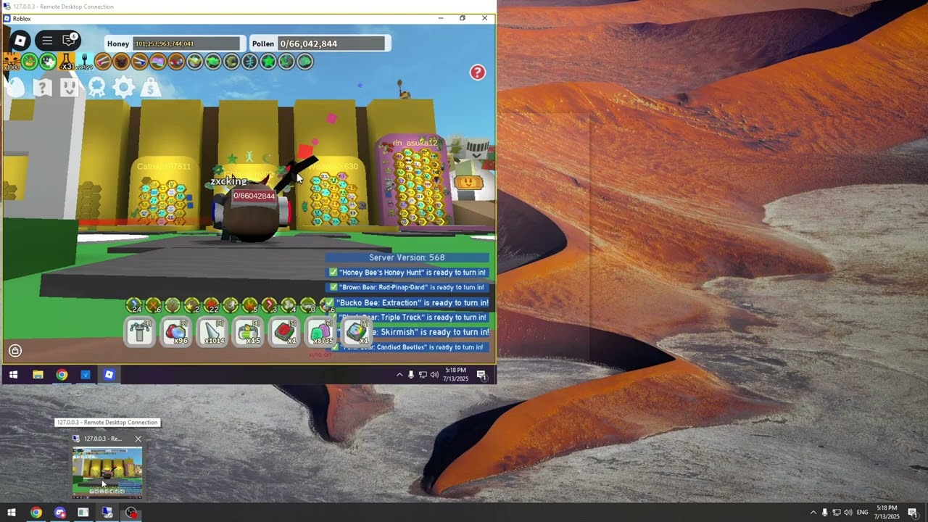Use hotbar slot 2 gumdrops x96
The height and width of the screenshot is (522, 928).
[176, 332]
